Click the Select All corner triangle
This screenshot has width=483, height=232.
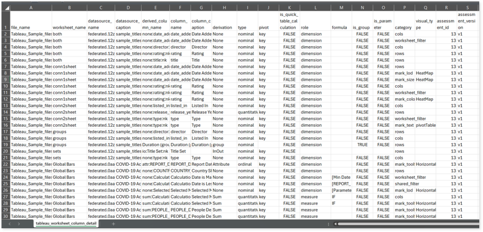coord(5,8)
